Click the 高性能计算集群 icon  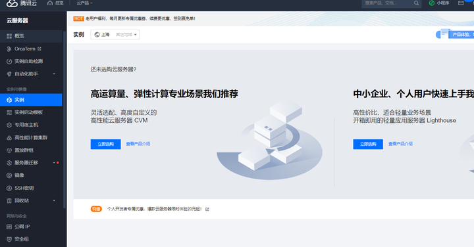click(x=9, y=137)
